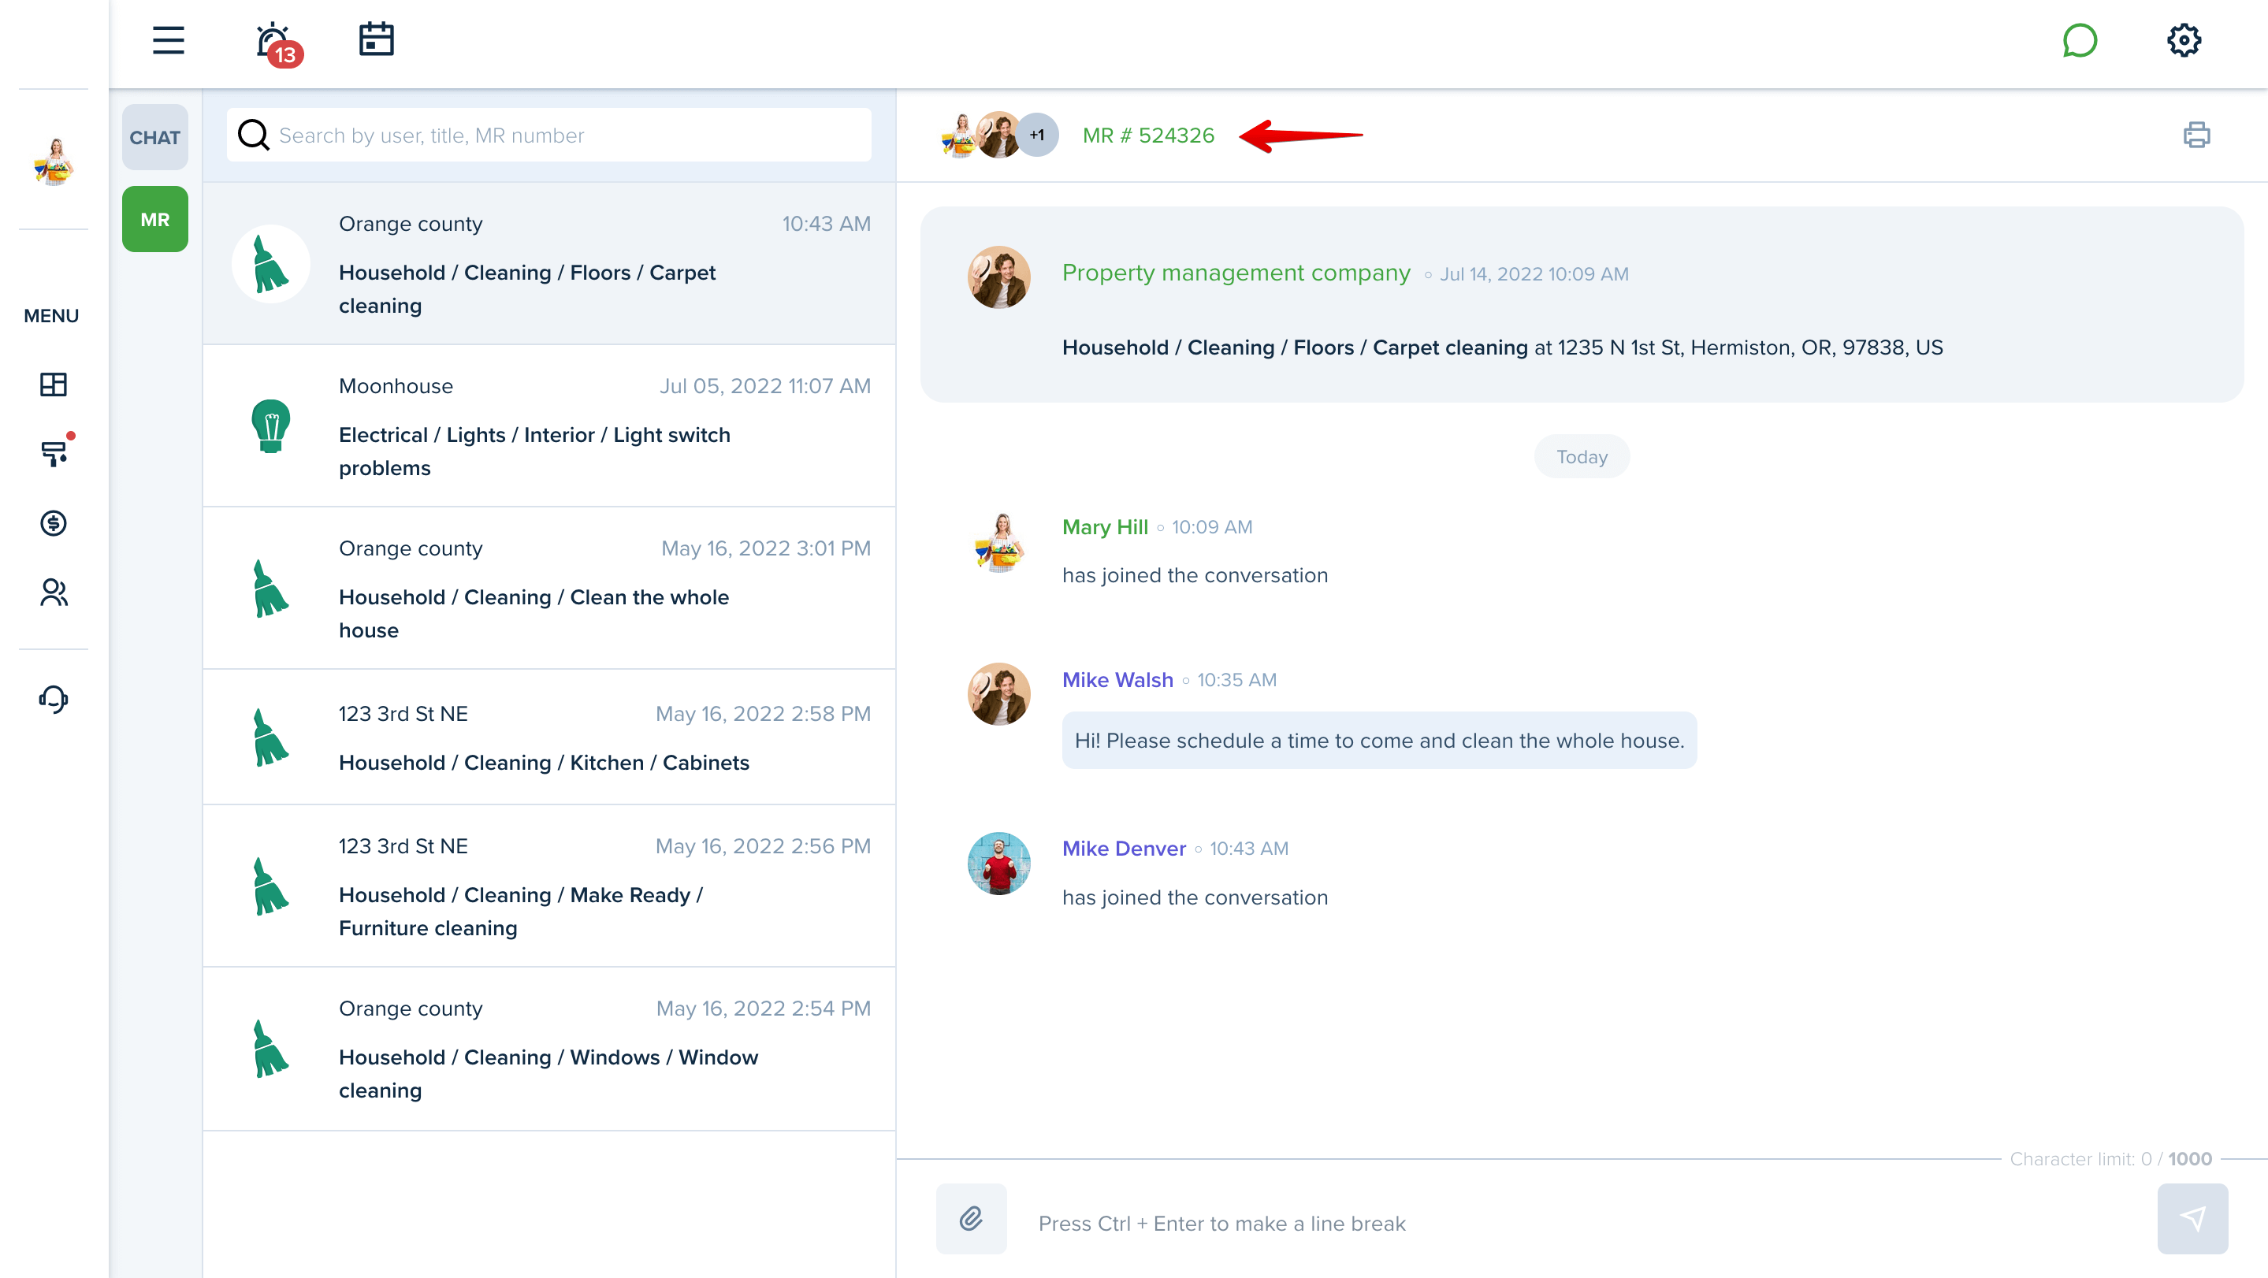This screenshot has height=1278, width=2268.
Task: Click broom icon of Carpet cleaning row
Action: (270, 263)
